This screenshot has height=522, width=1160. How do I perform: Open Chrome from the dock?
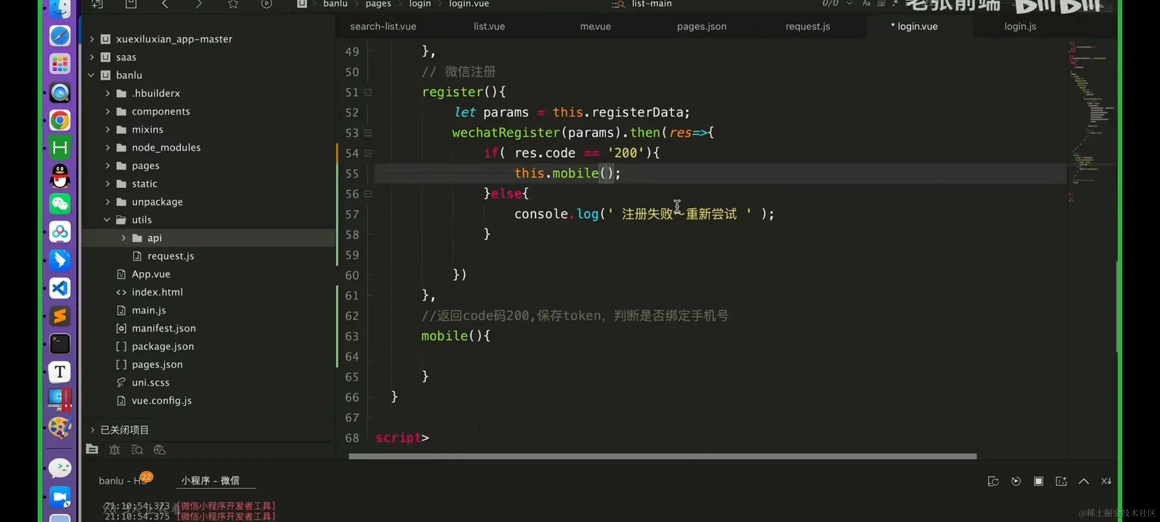[60, 120]
